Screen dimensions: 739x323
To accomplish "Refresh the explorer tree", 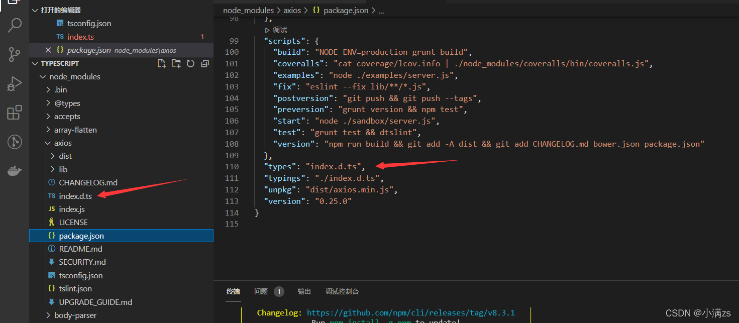I will coord(190,63).
